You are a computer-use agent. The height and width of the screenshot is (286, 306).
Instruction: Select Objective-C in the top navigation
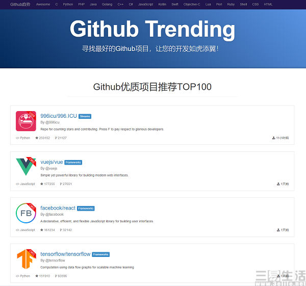[x=192, y=4]
